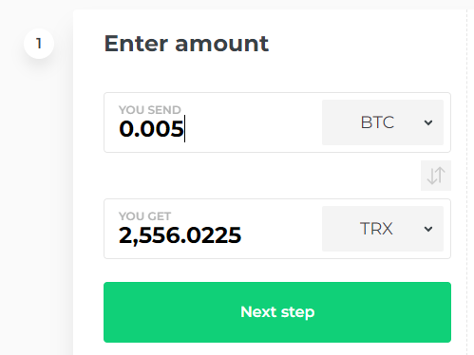
Task: Click the dashed divider on the right edge
Action: pyautogui.click(x=466, y=182)
